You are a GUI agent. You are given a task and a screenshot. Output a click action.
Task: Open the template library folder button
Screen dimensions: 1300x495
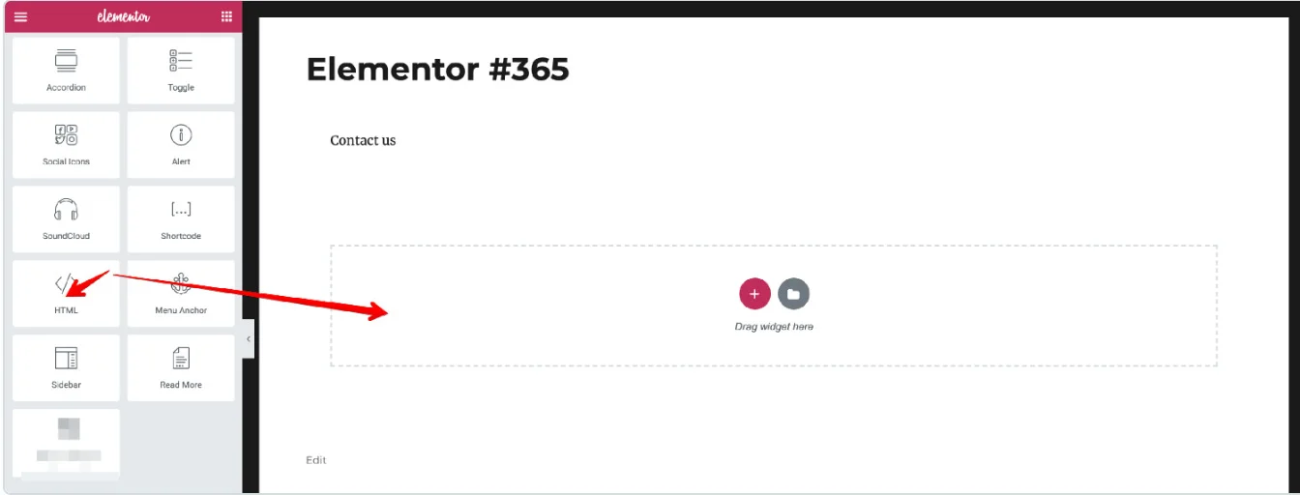pos(793,294)
